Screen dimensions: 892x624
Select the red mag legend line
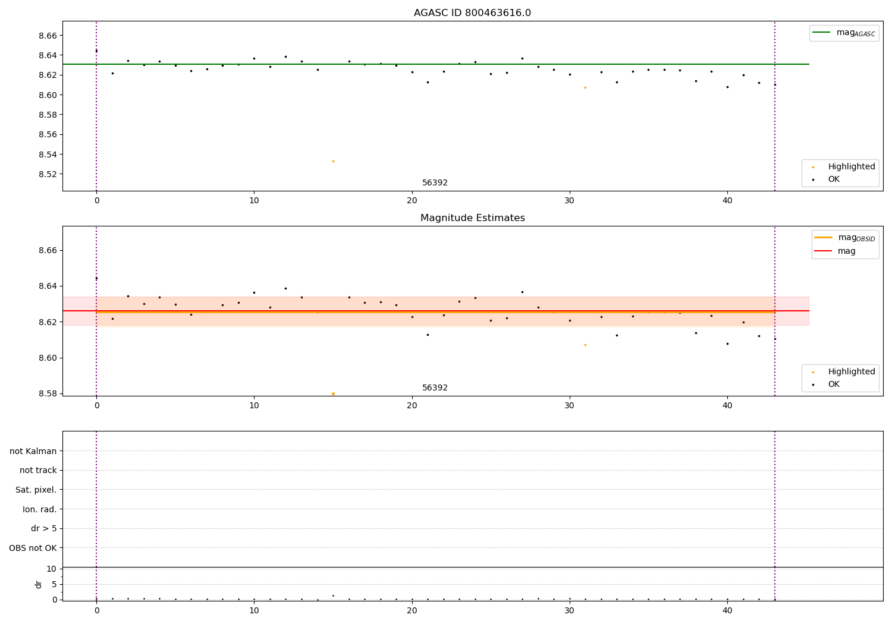point(823,251)
